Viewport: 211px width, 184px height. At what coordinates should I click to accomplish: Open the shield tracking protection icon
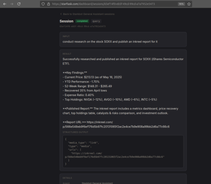point(43,4)
